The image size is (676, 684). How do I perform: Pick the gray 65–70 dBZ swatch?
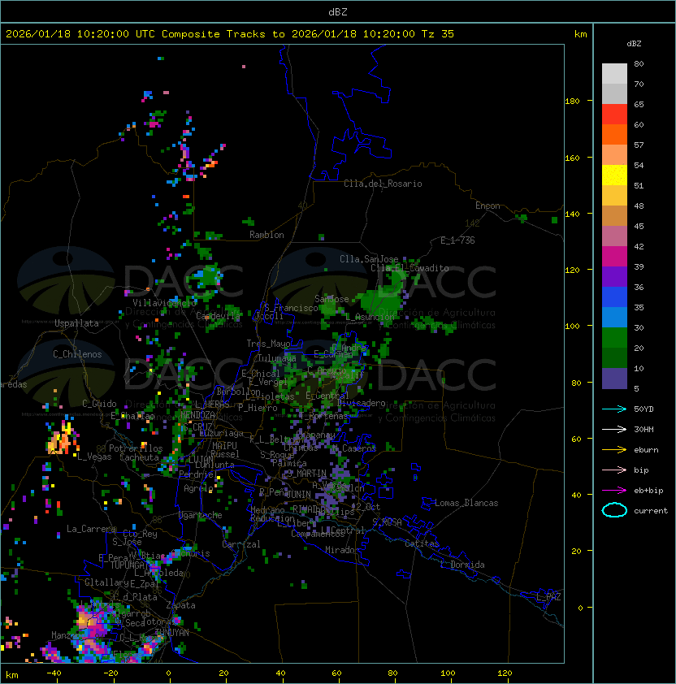click(614, 93)
